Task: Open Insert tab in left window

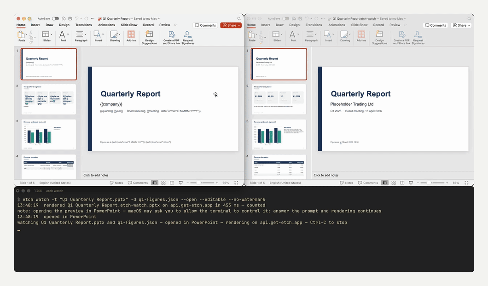Action: (x=35, y=25)
